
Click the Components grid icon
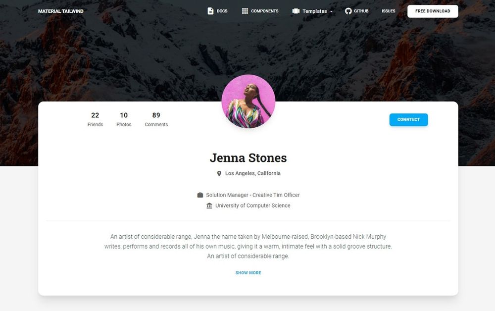click(245, 11)
